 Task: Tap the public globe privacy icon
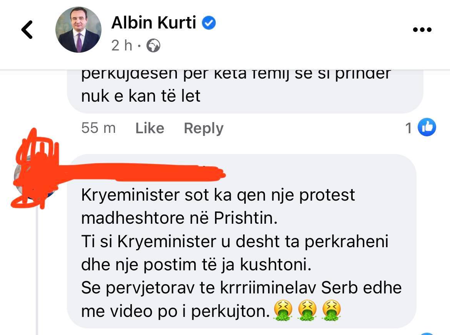pyautogui.click(x=153, y=45)
